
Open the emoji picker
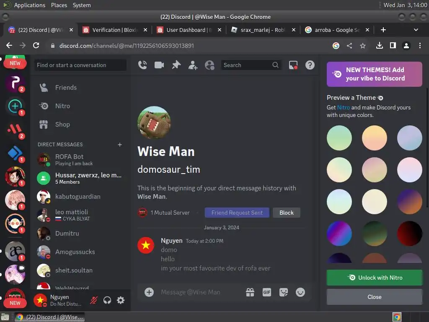coord(300,292)
